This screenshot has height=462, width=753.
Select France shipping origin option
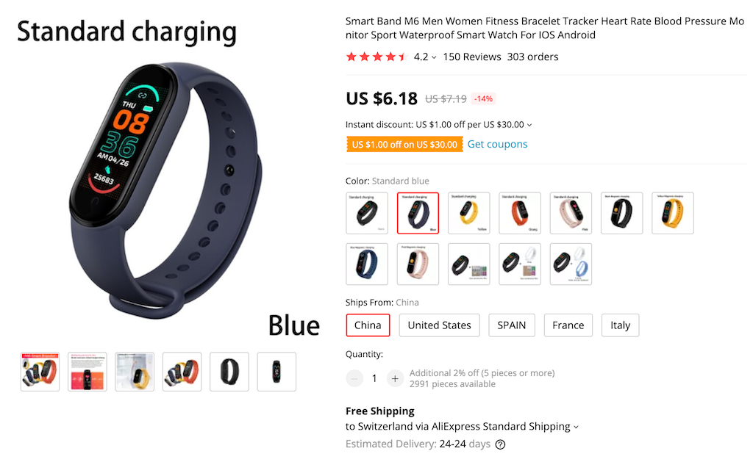[568, 325]
